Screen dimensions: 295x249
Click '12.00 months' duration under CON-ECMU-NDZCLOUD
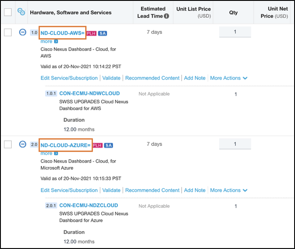[79, 242]
